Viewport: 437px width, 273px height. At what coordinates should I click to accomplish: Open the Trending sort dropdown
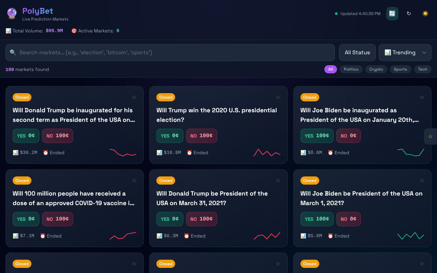pos(405,53)
